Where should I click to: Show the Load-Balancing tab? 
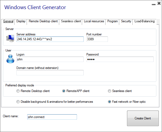click(145, 21)
